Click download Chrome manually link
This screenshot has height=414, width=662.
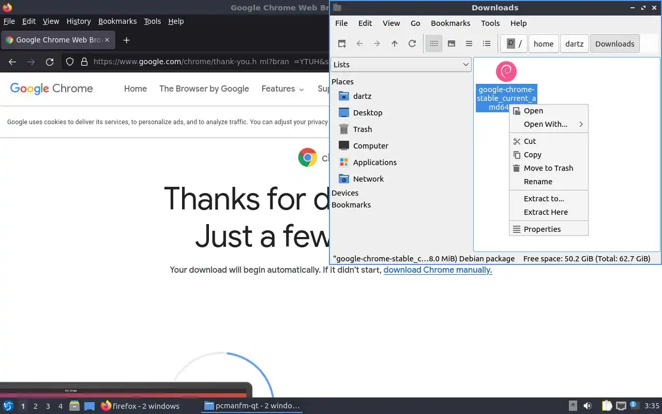pyautogui.click(x=438, y=270)
